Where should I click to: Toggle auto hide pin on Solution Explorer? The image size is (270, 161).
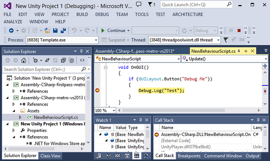point(81,51)
